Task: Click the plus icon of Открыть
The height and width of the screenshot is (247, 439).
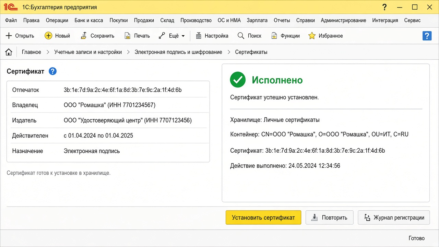Action: click(x=9, y=36)
